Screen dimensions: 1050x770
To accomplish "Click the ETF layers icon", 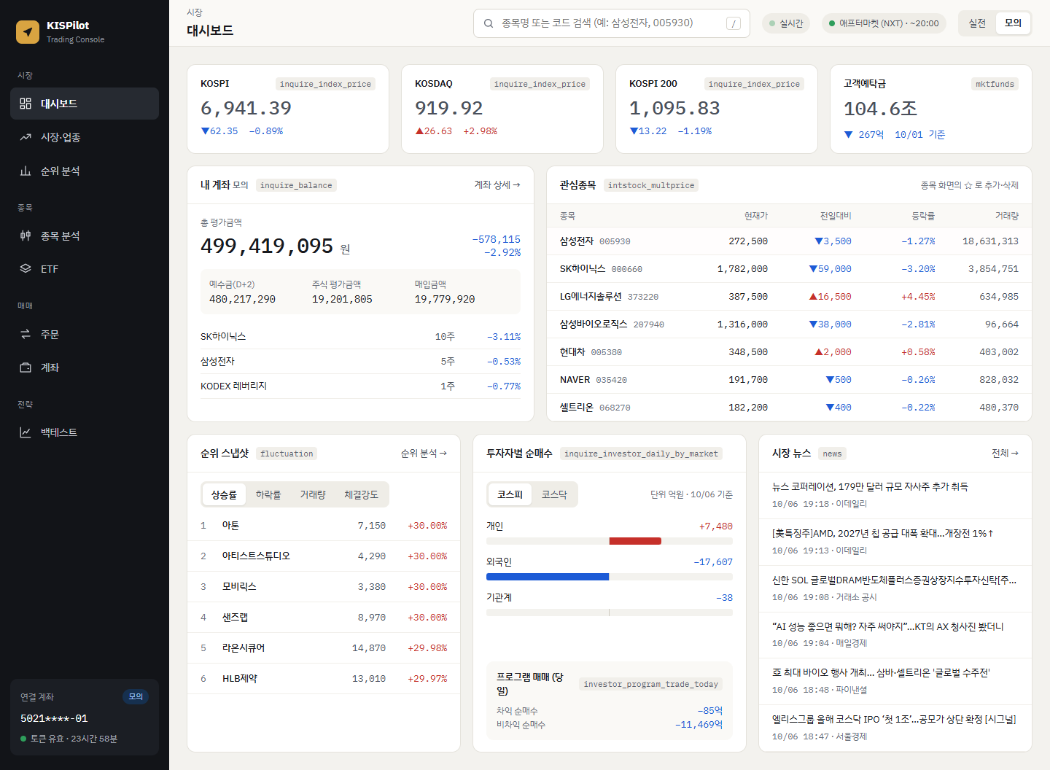I will [26, 268].
